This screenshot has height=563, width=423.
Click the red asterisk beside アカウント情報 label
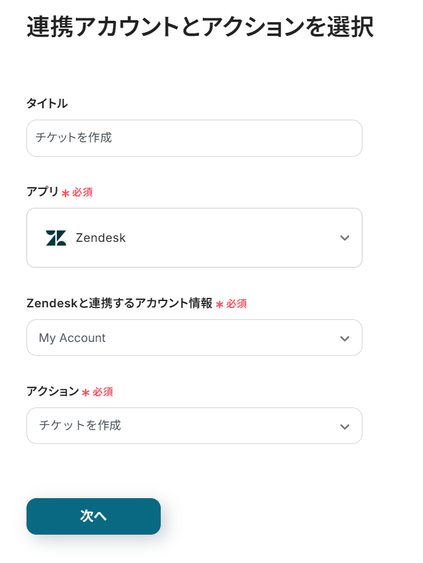click(220, 305)
